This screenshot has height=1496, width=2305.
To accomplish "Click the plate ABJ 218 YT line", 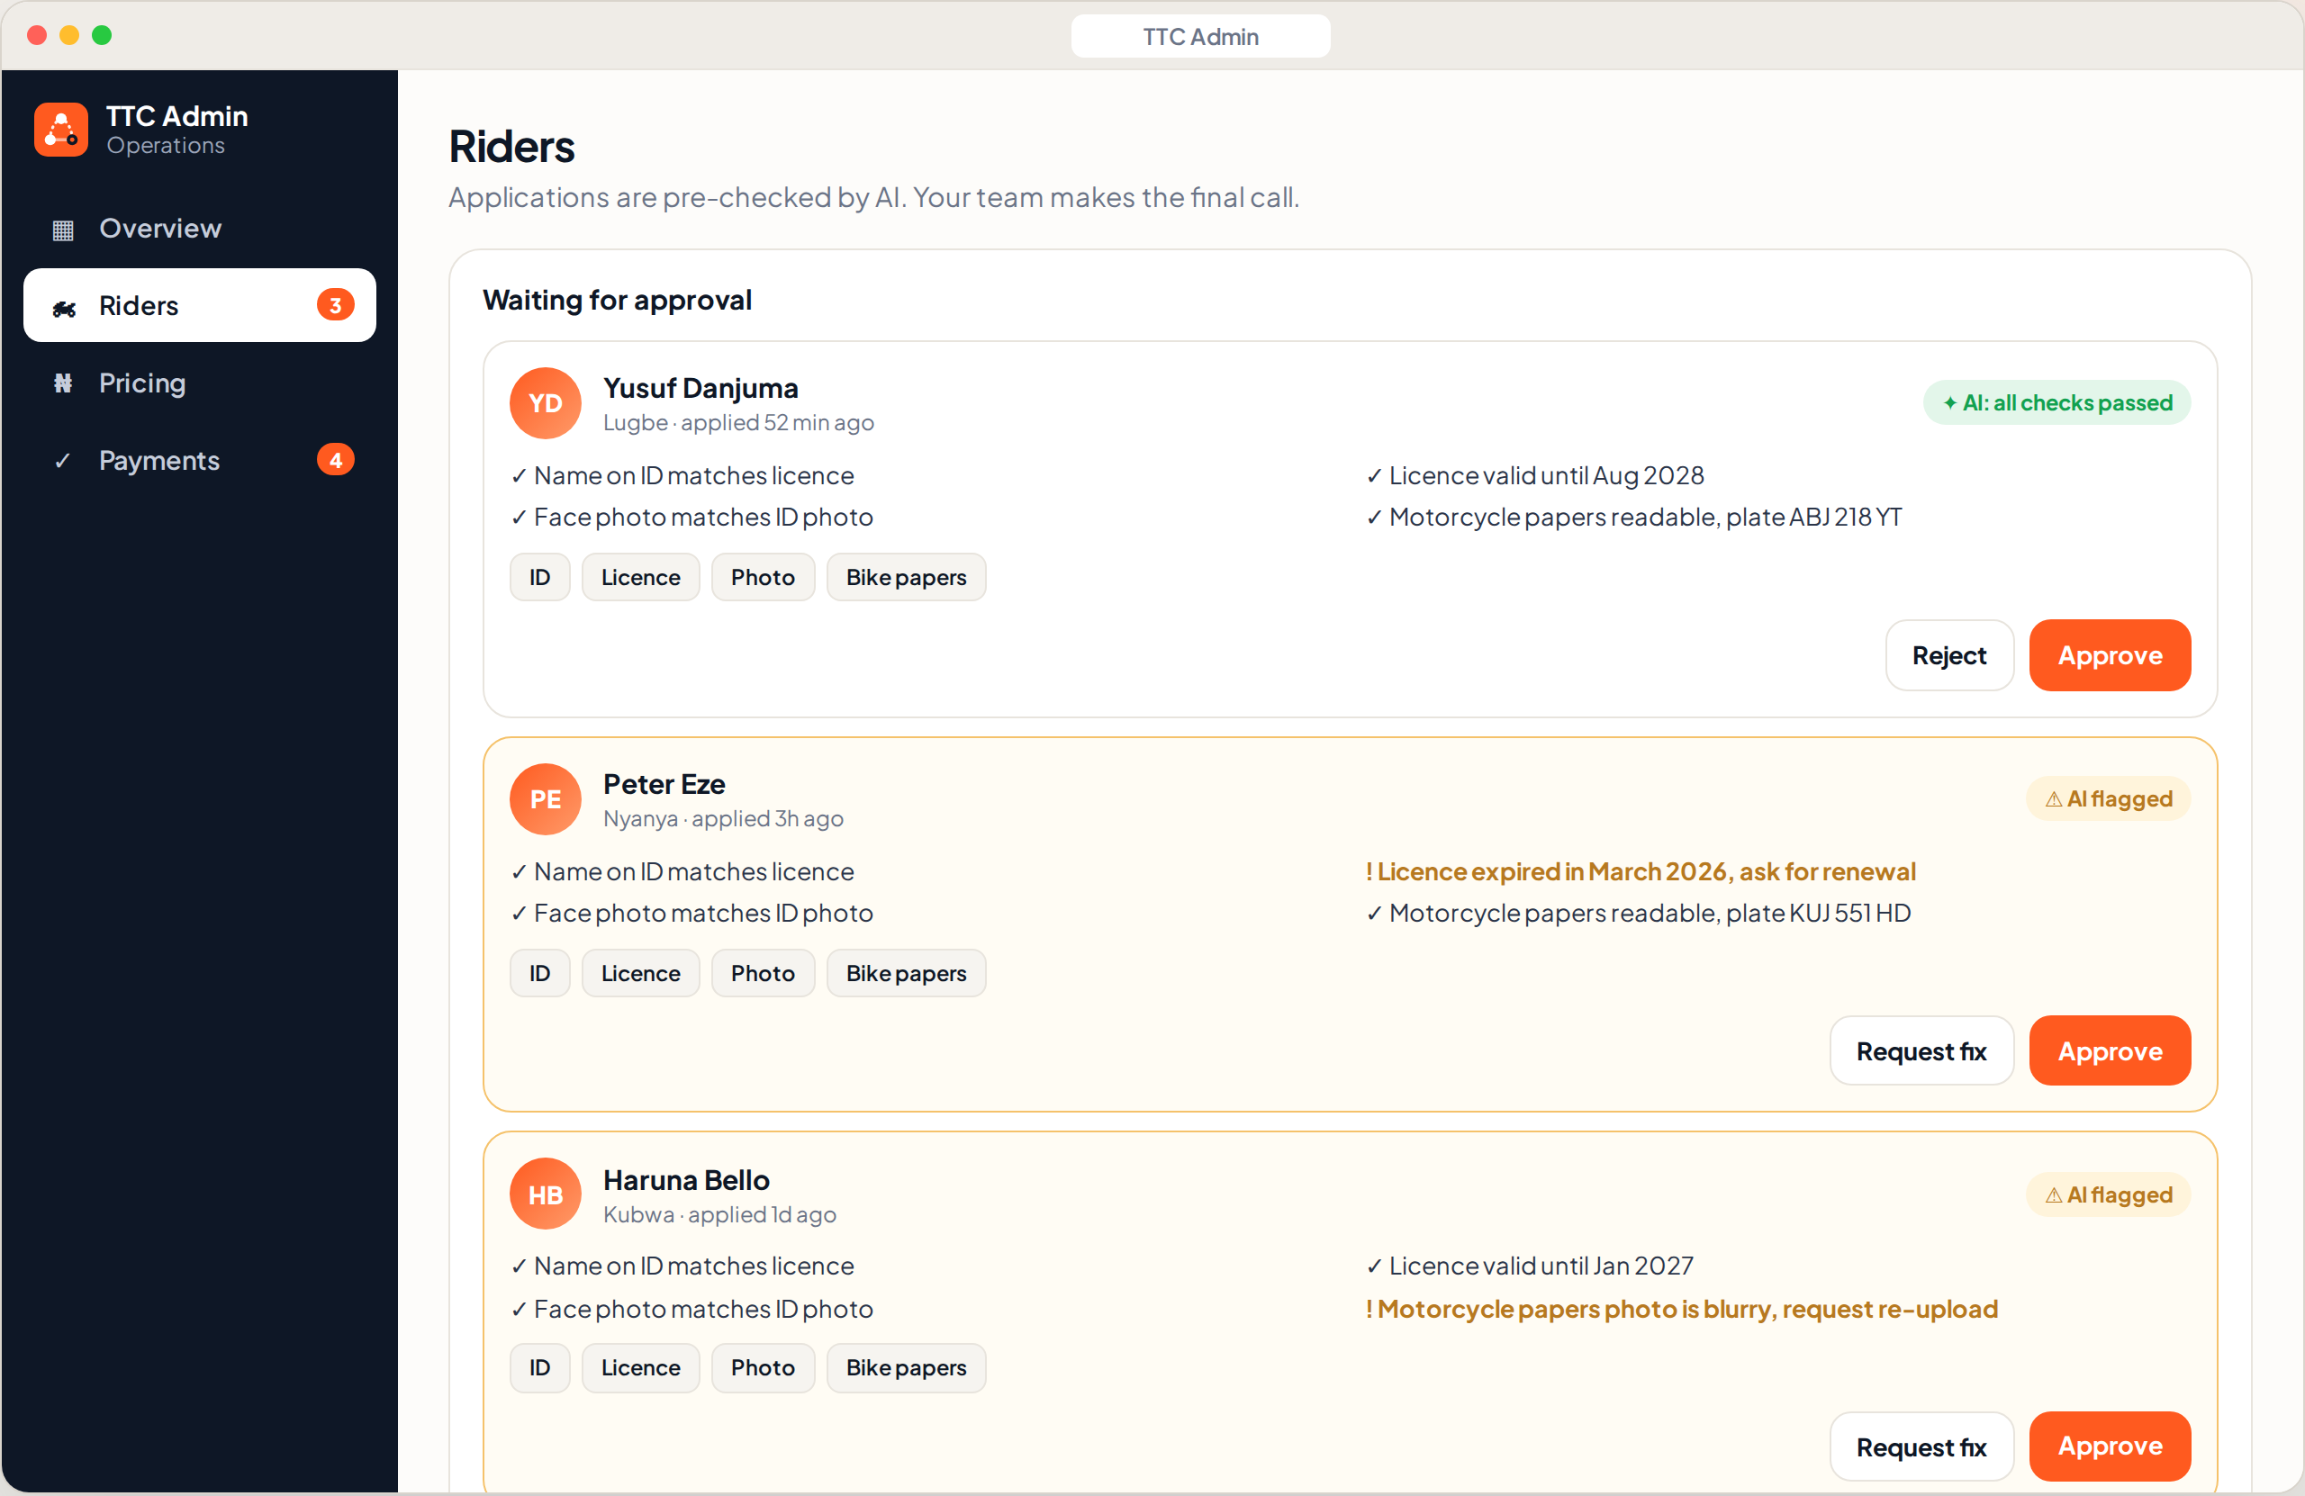I will pyautogui.click(x=1633, y=517).
